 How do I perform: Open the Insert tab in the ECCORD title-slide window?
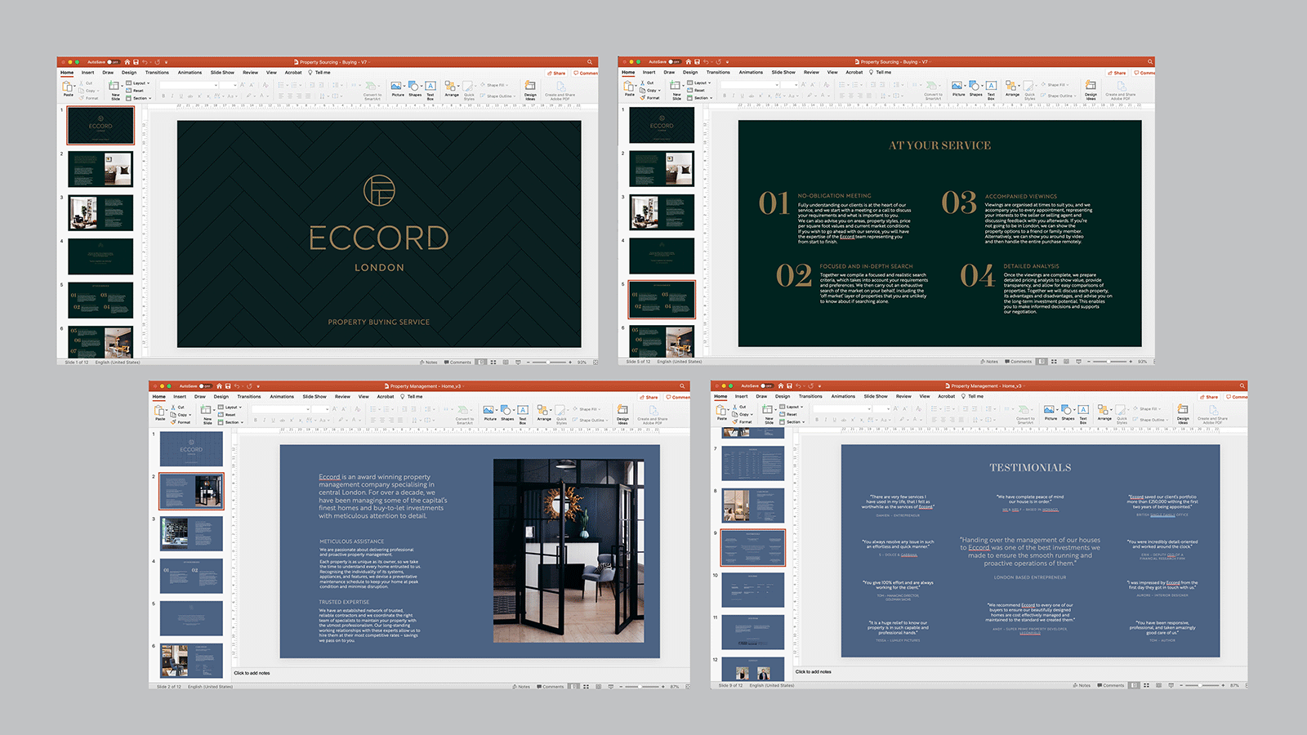(87, 73)
